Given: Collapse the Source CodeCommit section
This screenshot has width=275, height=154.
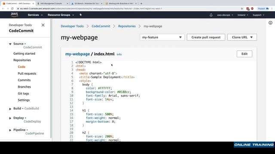Looking at the screenshot, I should (10, 44).
